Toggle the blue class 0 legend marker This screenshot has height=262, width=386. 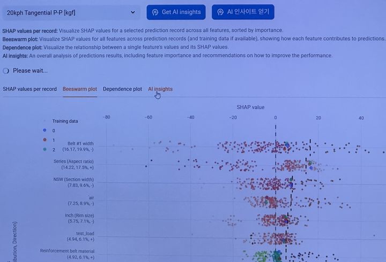click(x=45, y=130)
